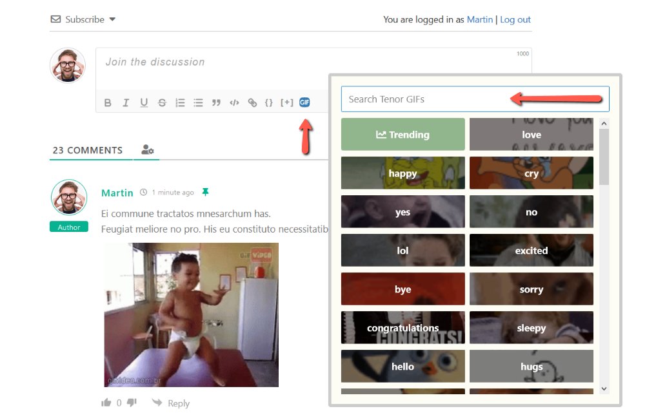The width and height of the screenshot is (667, 420).
Task: Click Martin's avatar beside the comment
Action: pos(69,197)
